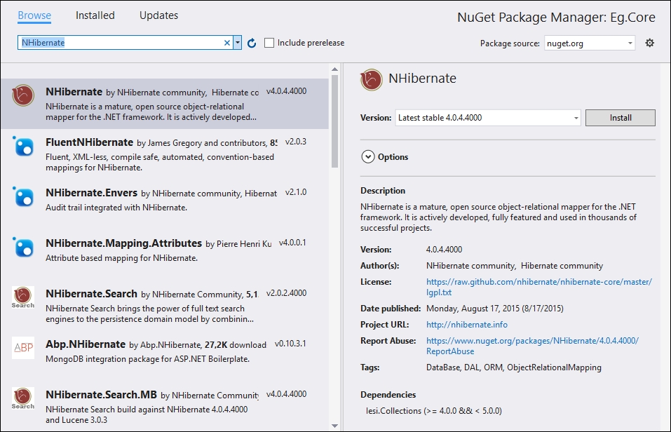This screenshot has width=671, height=432.
Task: Refresh the package list
Action: click(252, 43)
